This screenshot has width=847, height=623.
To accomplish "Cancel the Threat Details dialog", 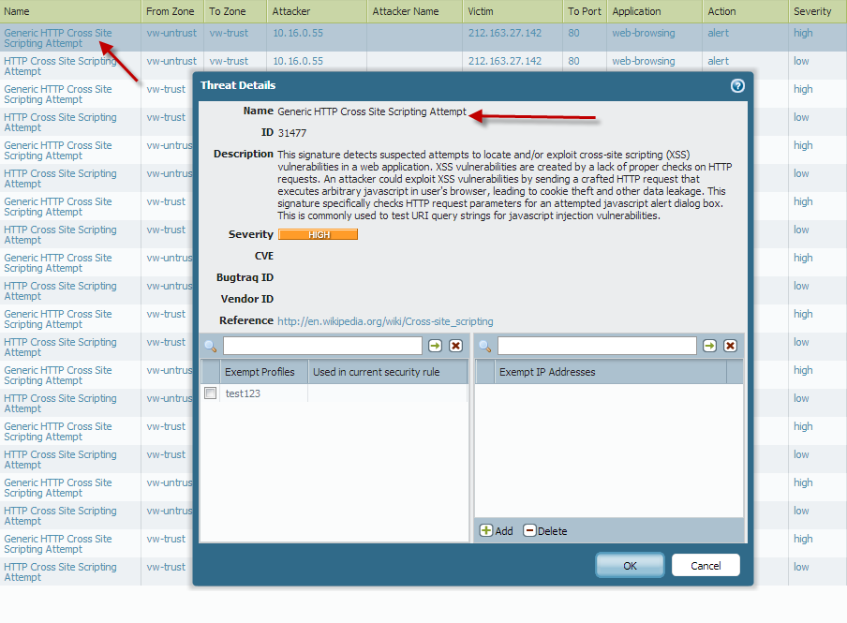I will (x=706, y=566).
